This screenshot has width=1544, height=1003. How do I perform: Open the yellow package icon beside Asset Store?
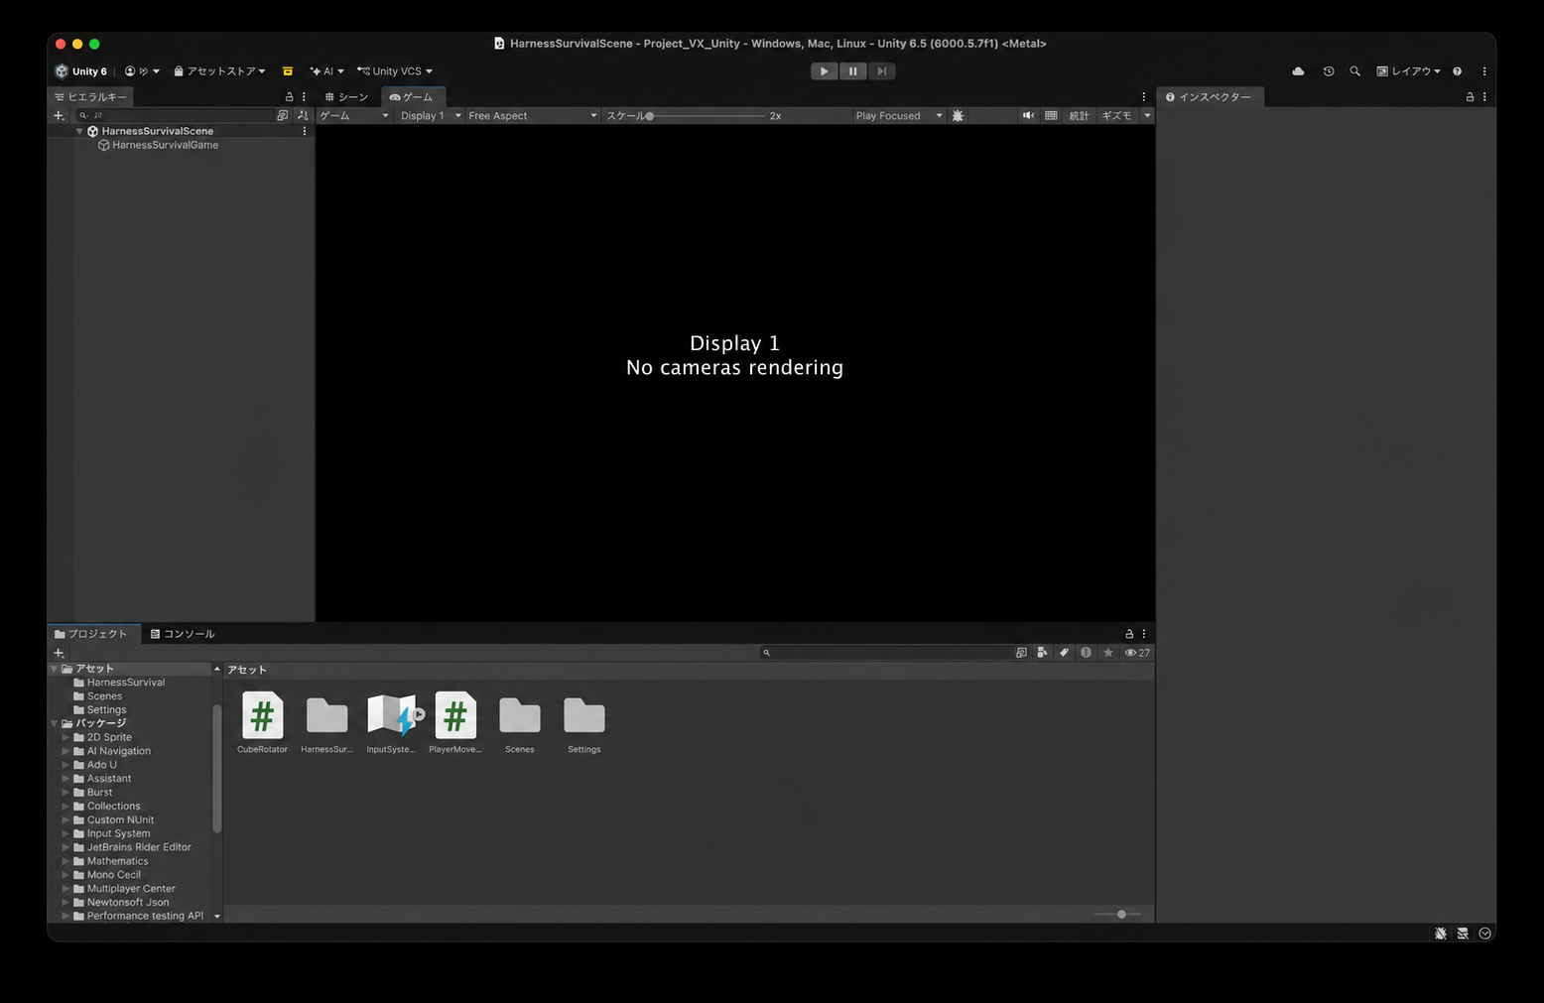coord(288,71)
